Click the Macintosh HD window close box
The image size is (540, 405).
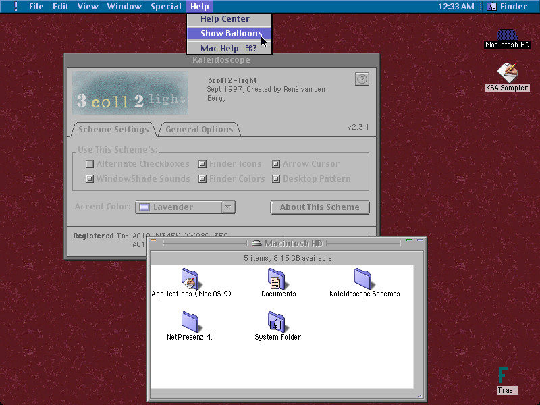pyautogui.click(x=154, y=240)
